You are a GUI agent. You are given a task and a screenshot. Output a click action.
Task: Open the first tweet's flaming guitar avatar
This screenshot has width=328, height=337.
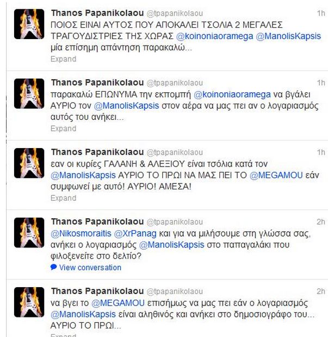coord(29,24)
